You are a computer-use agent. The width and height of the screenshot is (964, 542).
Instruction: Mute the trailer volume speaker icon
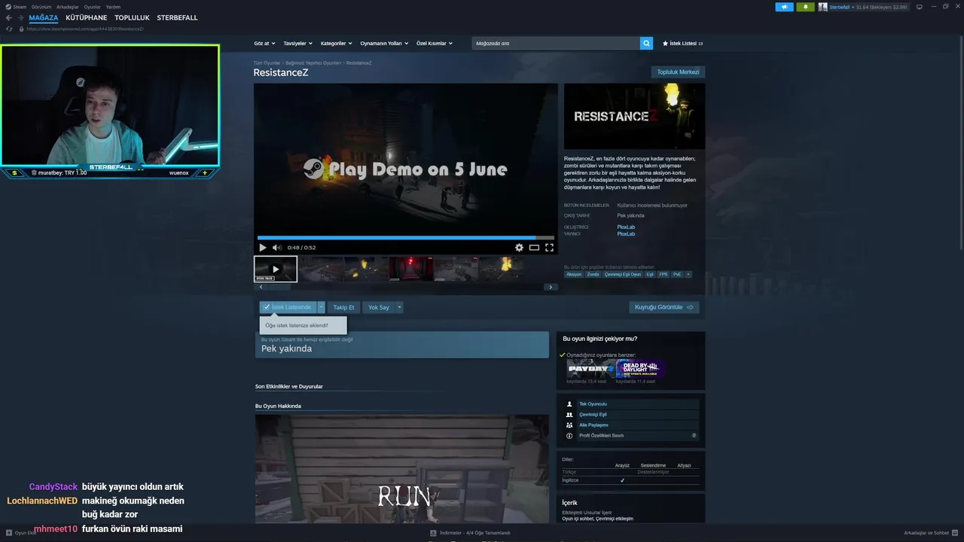(276, 248)
